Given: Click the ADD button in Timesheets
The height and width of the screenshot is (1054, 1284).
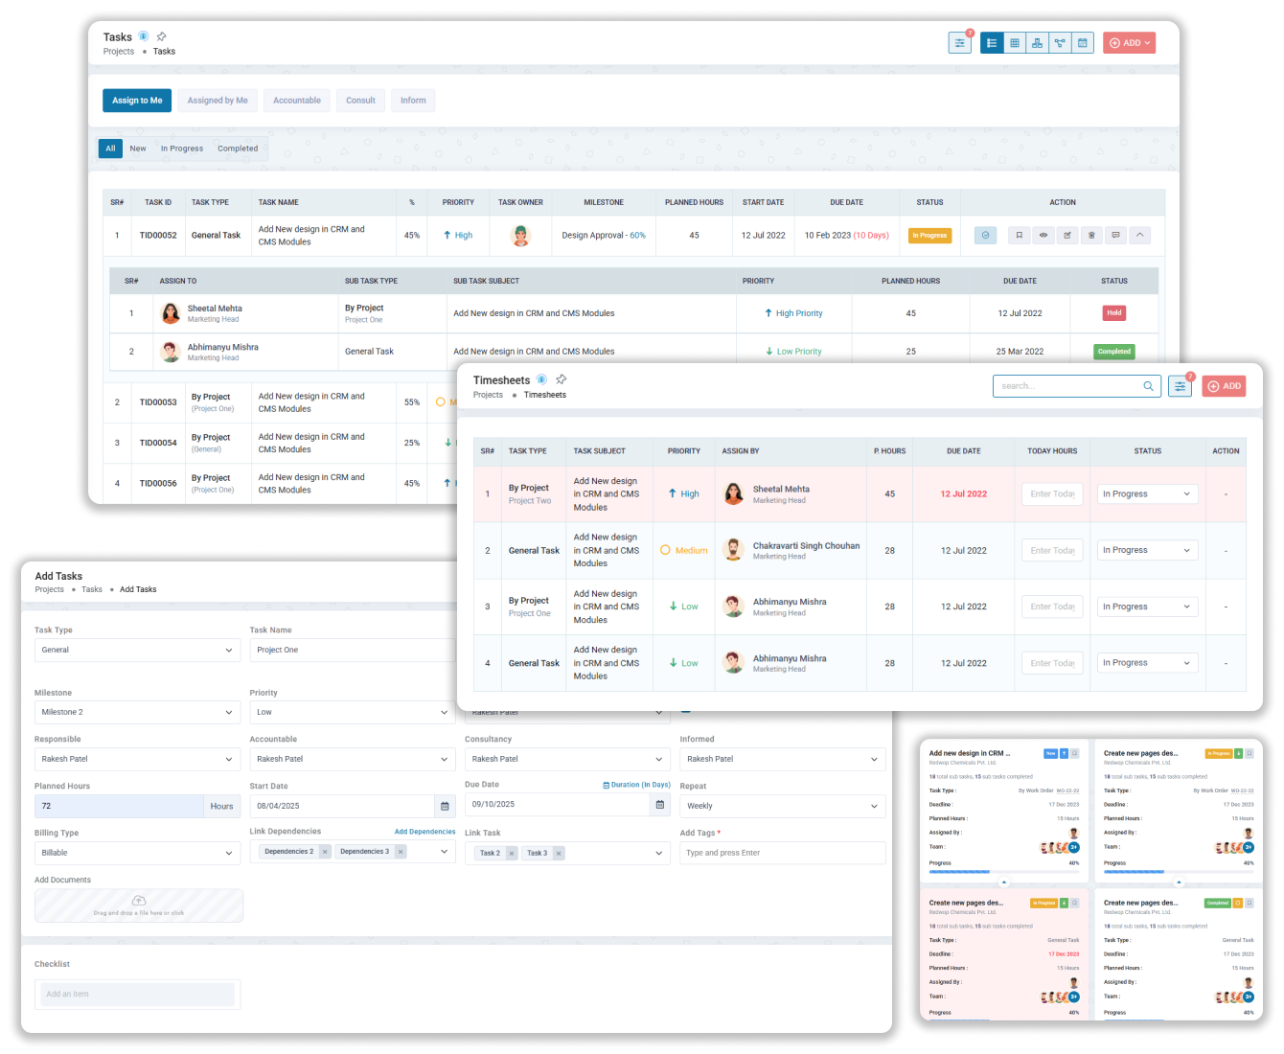Looking at the screenshot, I should [x=1224, y=386].
